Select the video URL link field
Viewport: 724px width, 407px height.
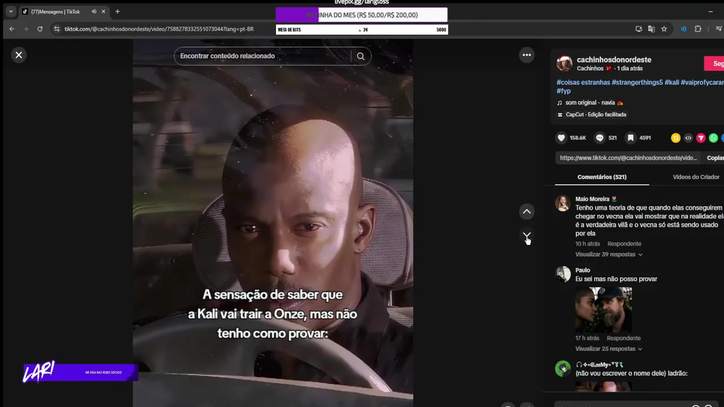coord(628,158)
